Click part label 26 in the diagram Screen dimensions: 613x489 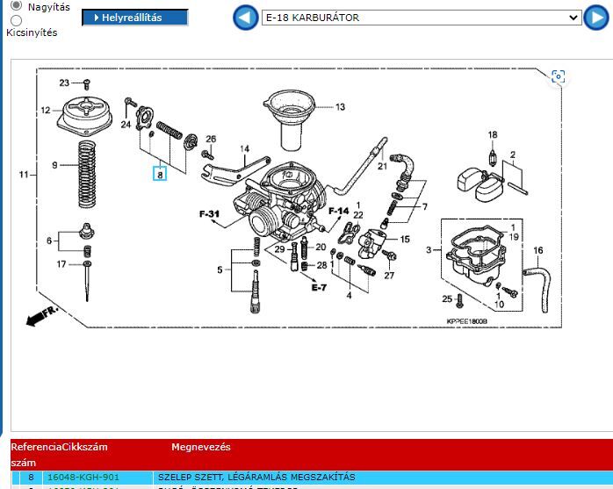pyautogui.click(x=211, y=139)
